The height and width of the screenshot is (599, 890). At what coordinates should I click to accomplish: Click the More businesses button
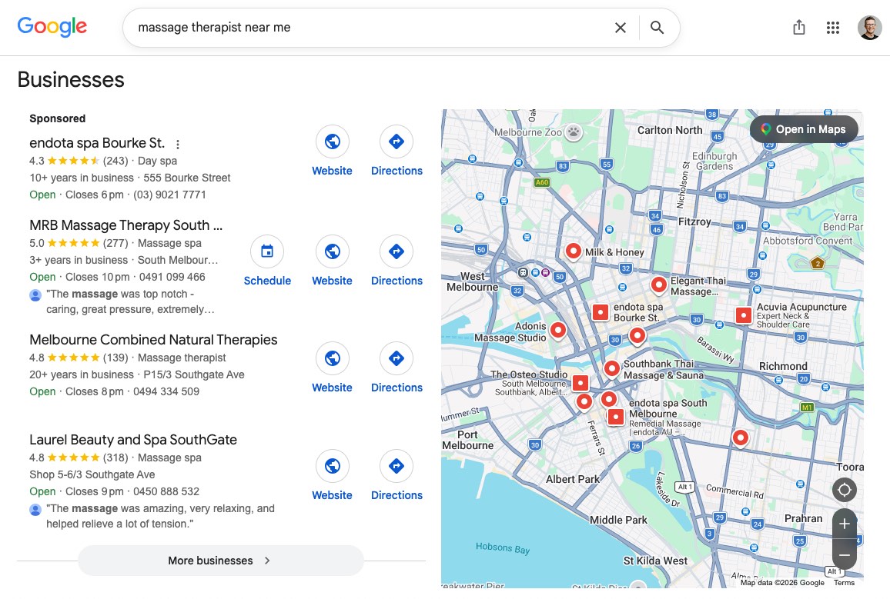[221, 561]
